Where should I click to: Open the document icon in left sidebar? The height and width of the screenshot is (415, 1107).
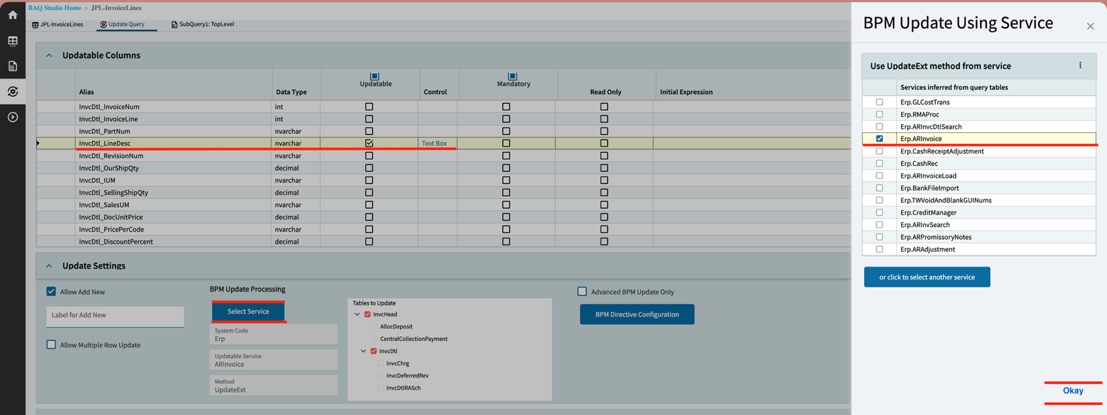tap(13, 66)
